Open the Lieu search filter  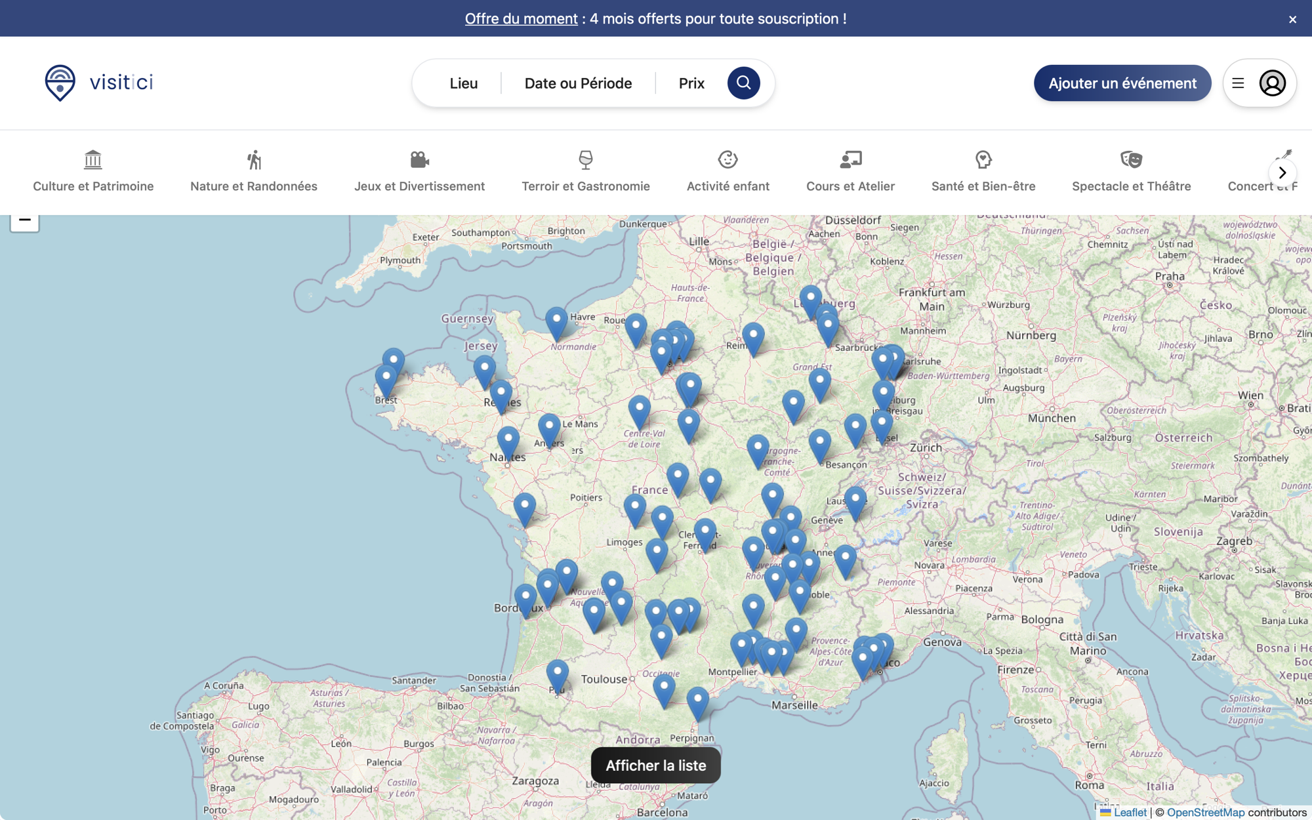(x=463, y=83)
